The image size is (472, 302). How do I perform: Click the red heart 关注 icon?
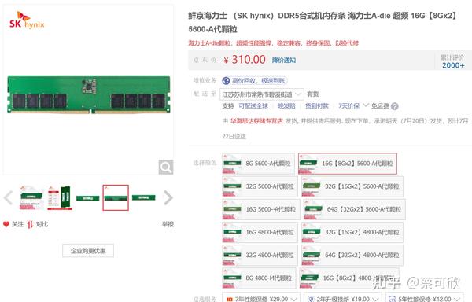[x=6, y=224]
